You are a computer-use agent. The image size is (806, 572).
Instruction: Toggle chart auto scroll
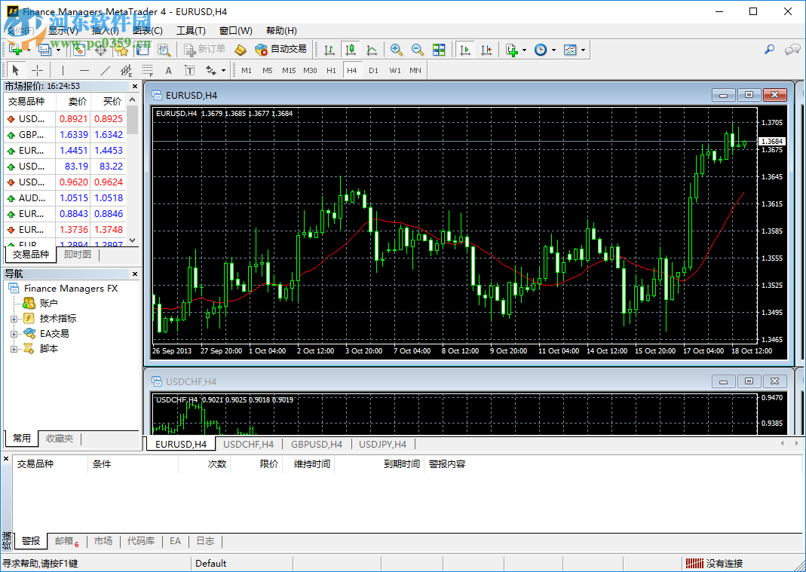(x=465, y=50)
